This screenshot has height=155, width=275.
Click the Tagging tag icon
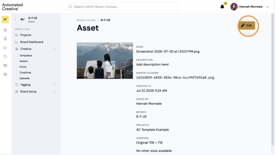[17, 85]
